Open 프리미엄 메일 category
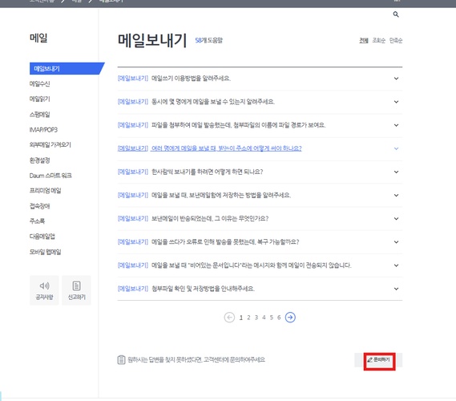The image size is (456, 401). (45, 191)
